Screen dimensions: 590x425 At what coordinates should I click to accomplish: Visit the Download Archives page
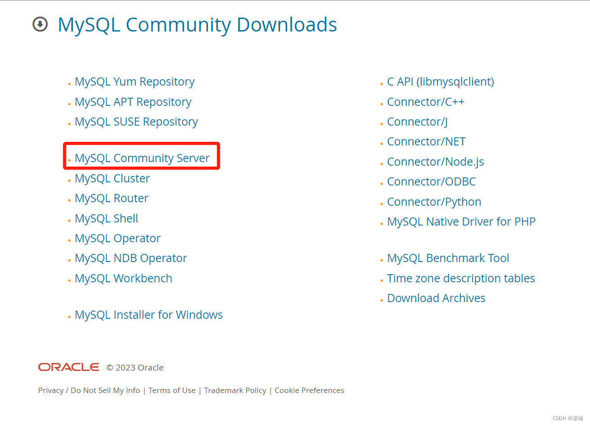[x=436, y=298]
